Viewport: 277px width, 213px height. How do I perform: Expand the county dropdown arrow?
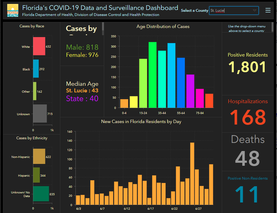point(254,11)
